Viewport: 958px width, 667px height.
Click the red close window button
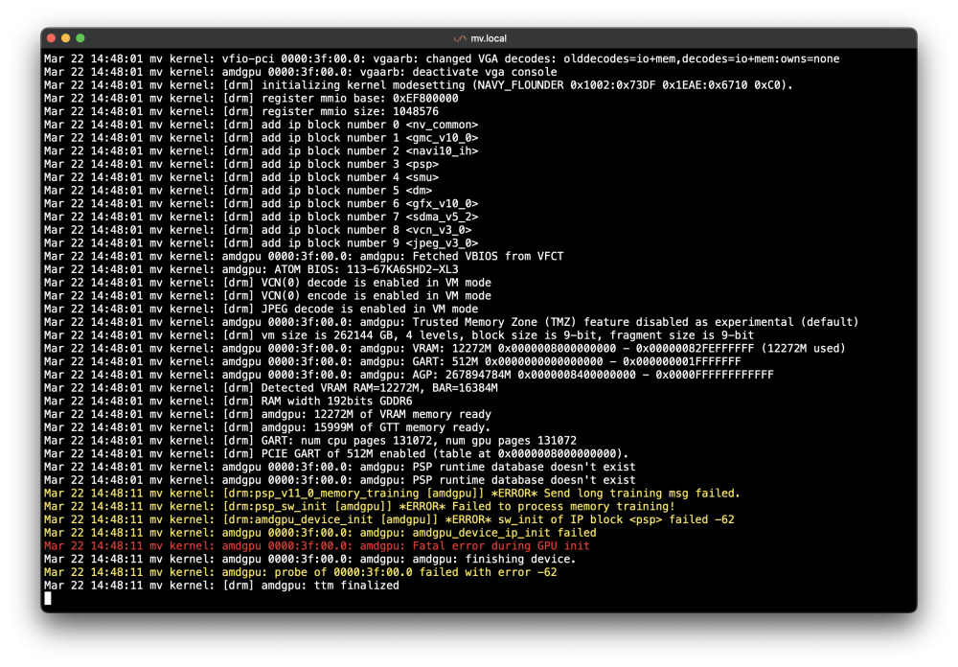(52, 38)
